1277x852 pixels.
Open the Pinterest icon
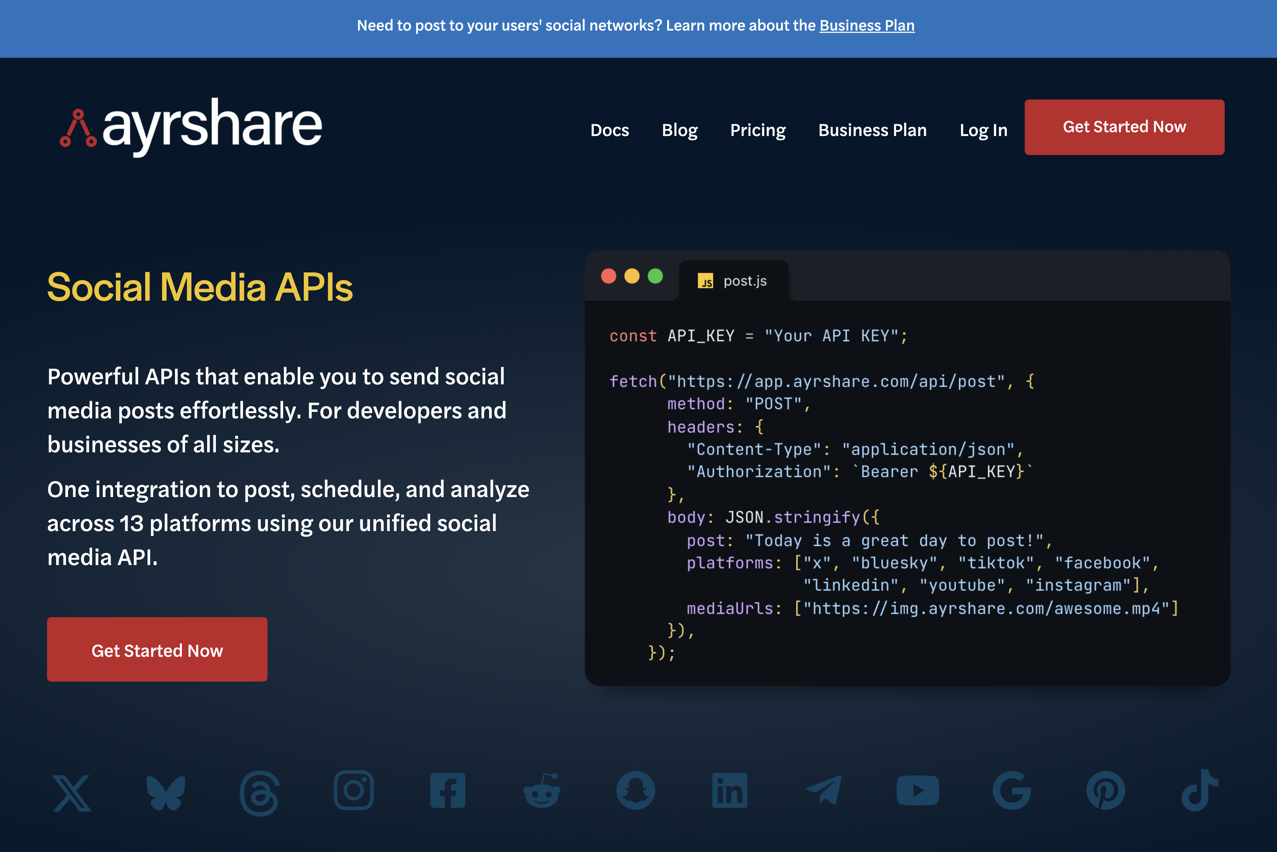point(1106,790)
